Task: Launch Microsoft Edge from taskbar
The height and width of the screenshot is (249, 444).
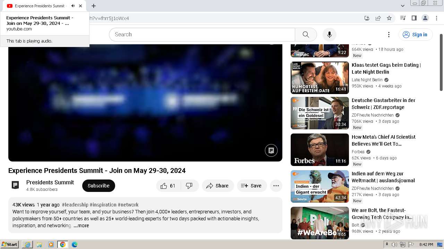Action: (75, 245)
